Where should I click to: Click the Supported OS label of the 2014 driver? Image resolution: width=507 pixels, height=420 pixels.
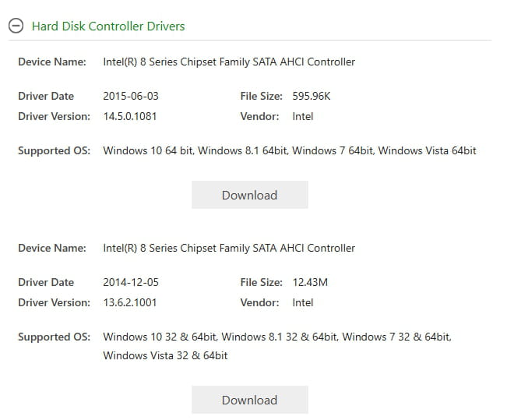(55, 337)
